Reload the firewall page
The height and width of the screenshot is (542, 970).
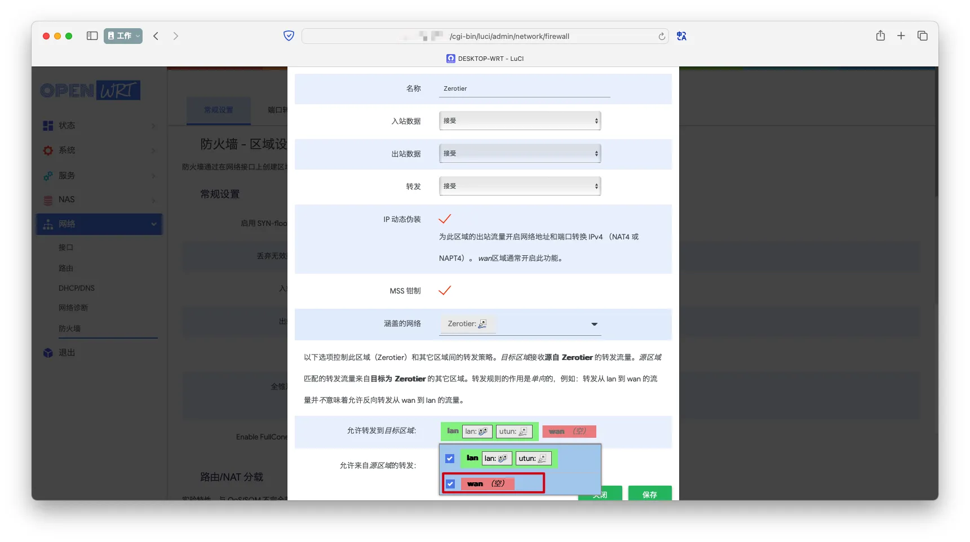tap(662, 37)
